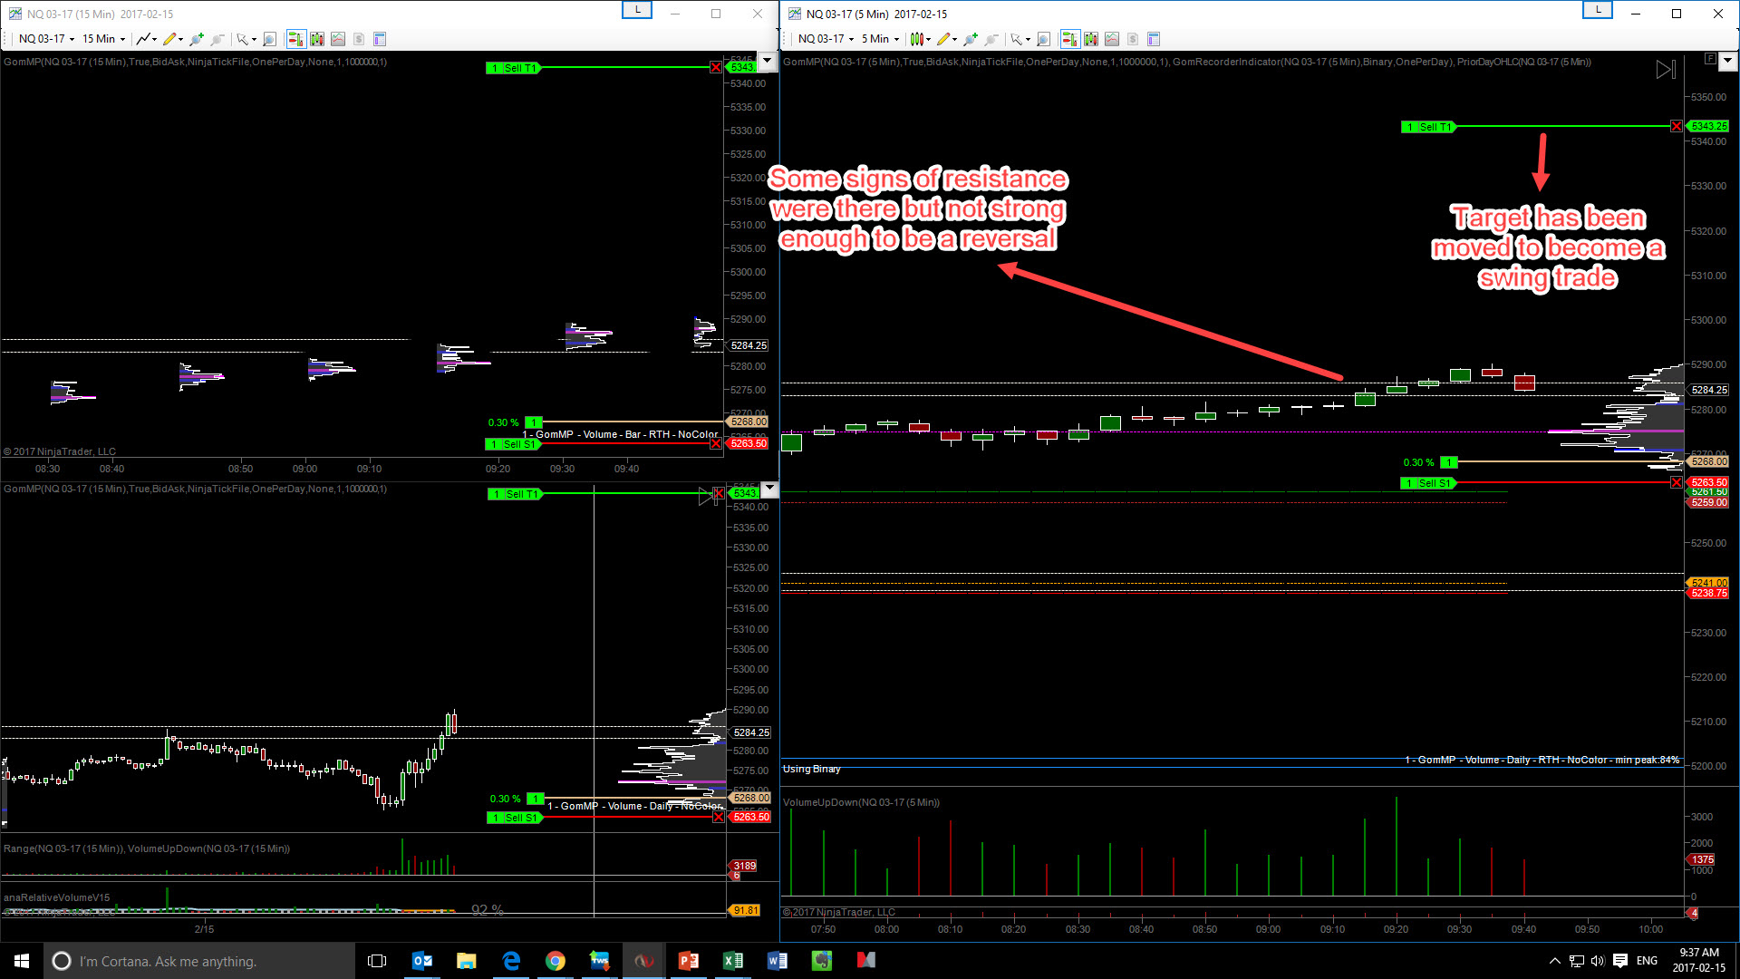
Task: Open Excel from taskbar
Action: [733, 961]
